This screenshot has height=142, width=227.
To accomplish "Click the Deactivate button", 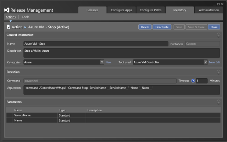I will pos(162,27).
